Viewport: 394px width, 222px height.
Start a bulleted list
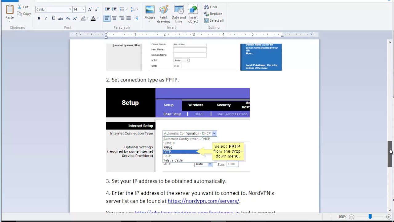(x=122, y=9)
